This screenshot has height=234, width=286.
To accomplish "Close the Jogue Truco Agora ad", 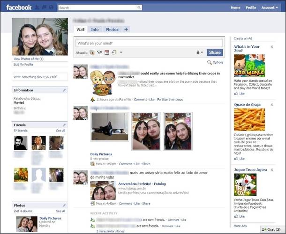I will click(272, 170).
